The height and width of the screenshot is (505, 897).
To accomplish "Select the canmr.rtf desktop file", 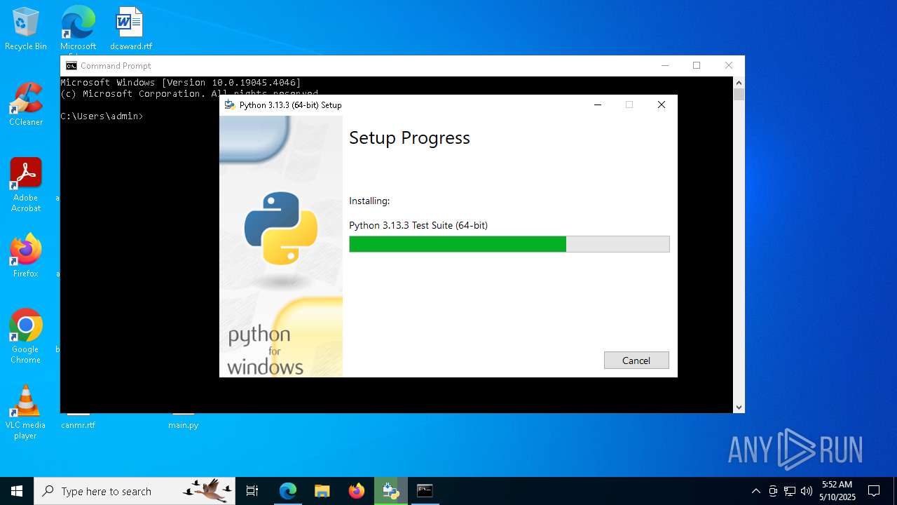I will [78, 422].
